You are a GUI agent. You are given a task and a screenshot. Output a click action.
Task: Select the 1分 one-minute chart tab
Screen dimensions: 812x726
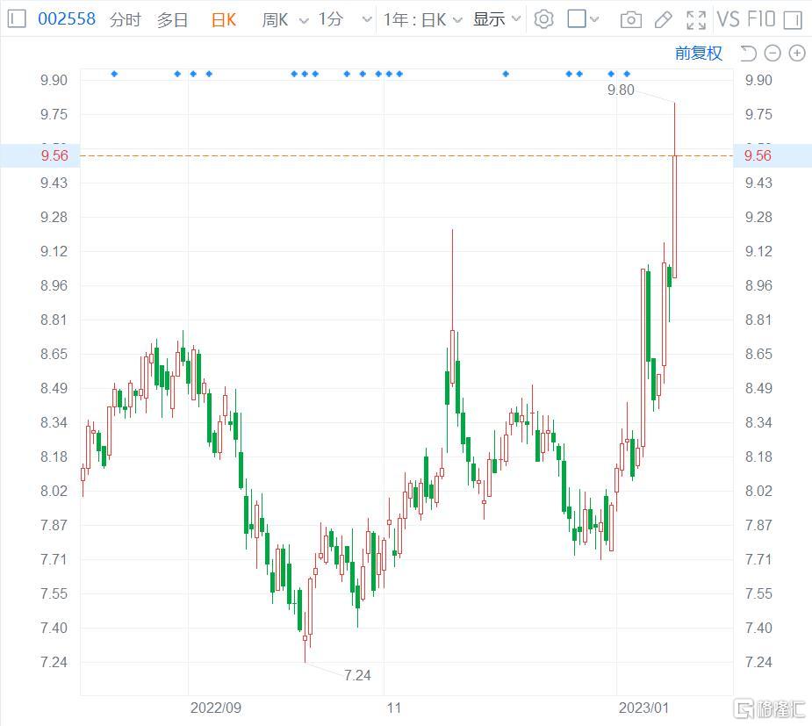pyautogui.click(x=331, y=19)
